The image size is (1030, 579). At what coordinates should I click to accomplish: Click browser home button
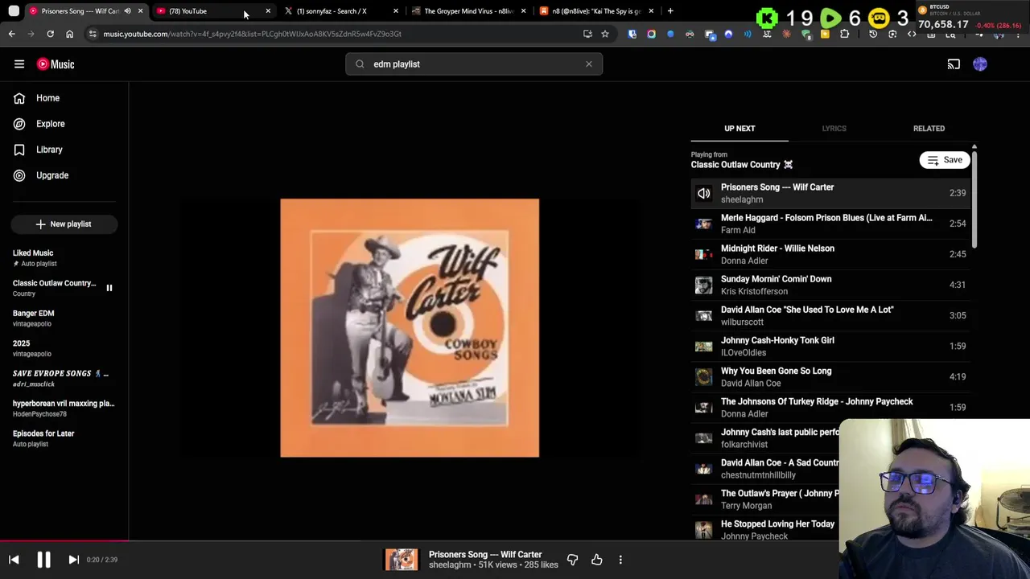(x=69, y=34)
